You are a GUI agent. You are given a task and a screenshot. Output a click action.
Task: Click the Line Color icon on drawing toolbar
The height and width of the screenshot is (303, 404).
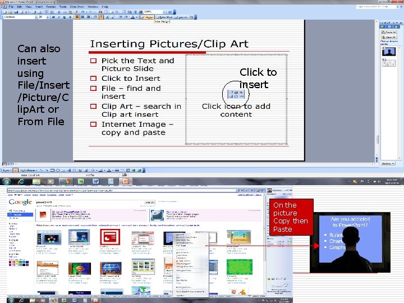tap(101, 171)
